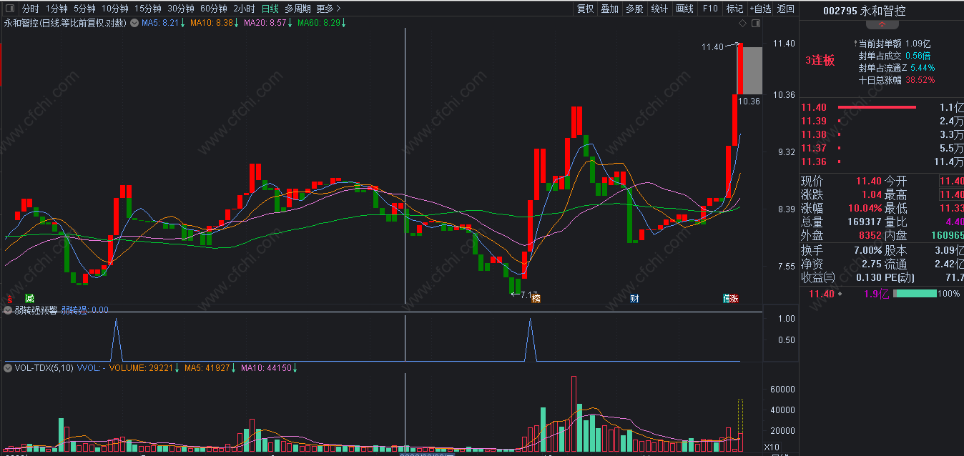Select the 5分钟 period
The width and height of the screenshot is (964, 456).
point(84,9)
